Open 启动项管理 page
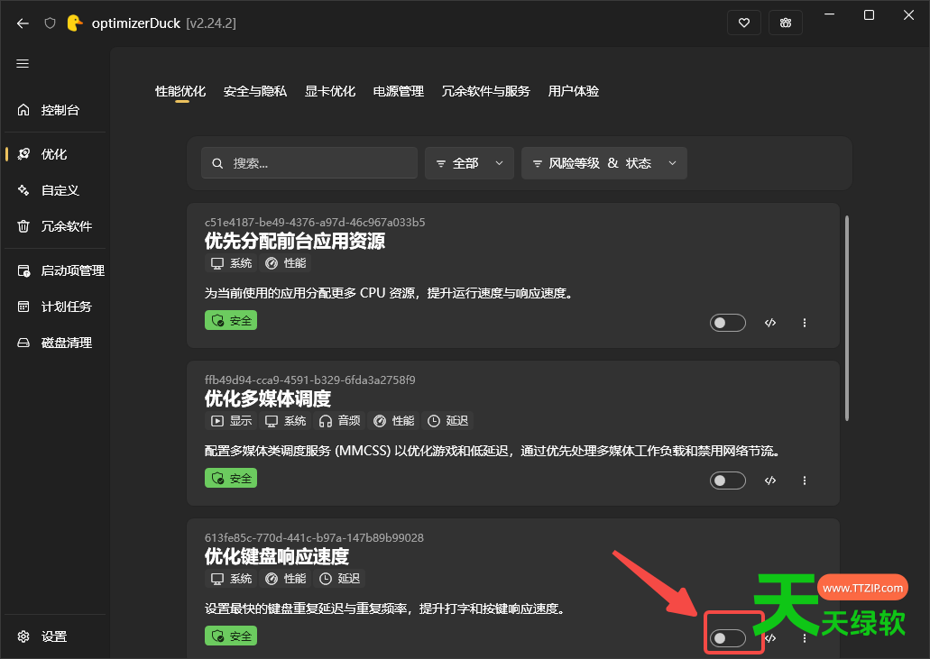930x659 pixels. coord(54,270)
